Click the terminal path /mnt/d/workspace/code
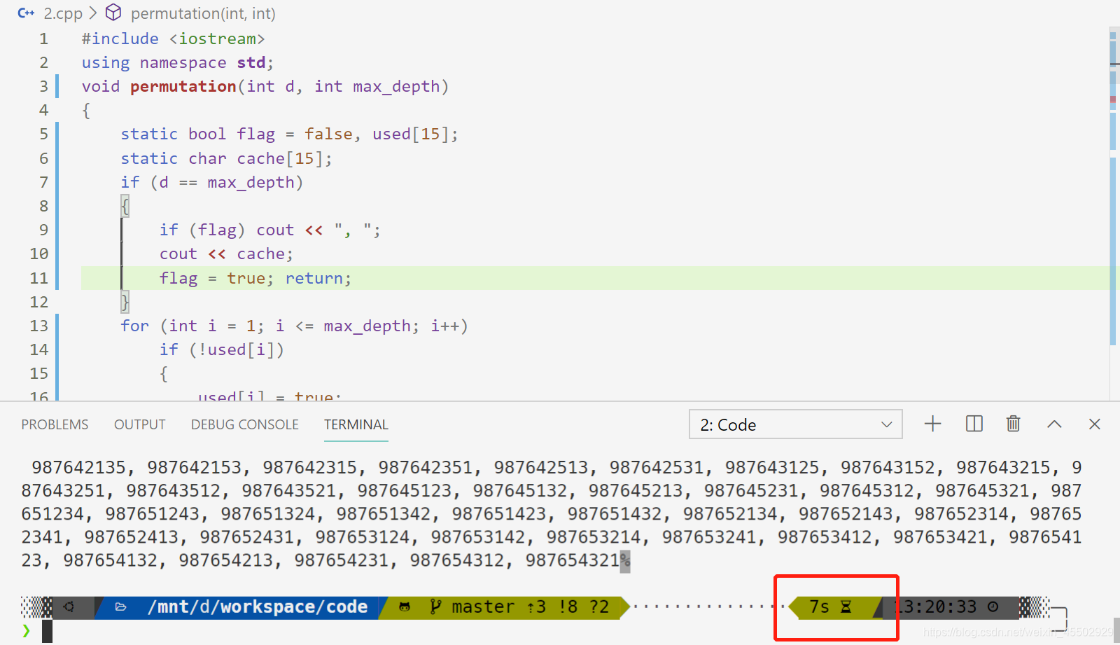This screenshot has width=1120, height=645. pyautogui.click(x=257, y=606)
